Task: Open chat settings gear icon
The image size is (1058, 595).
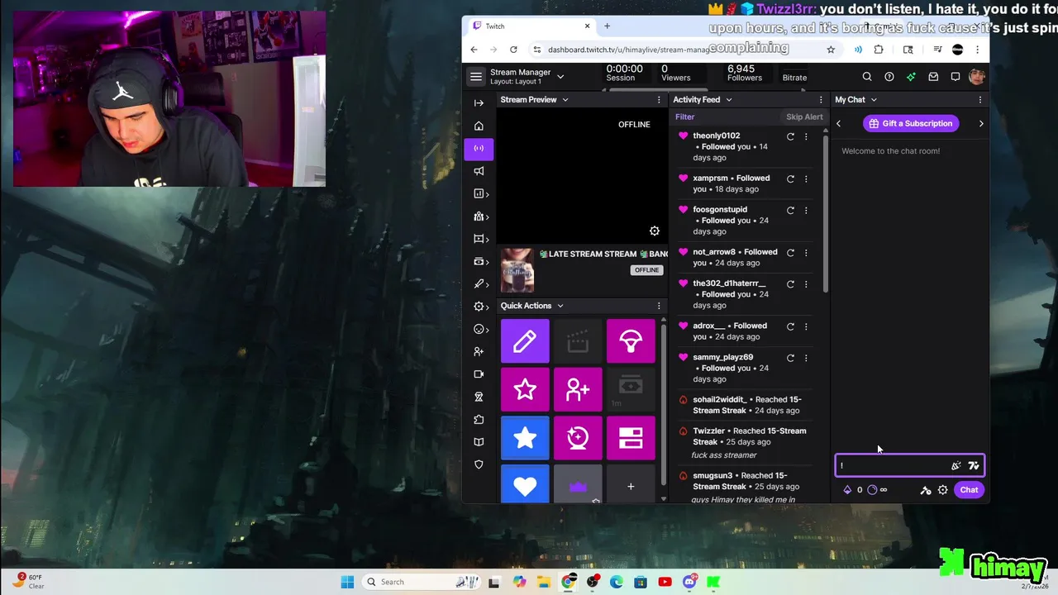Action: pyautogui.click(x=942, y=490)
